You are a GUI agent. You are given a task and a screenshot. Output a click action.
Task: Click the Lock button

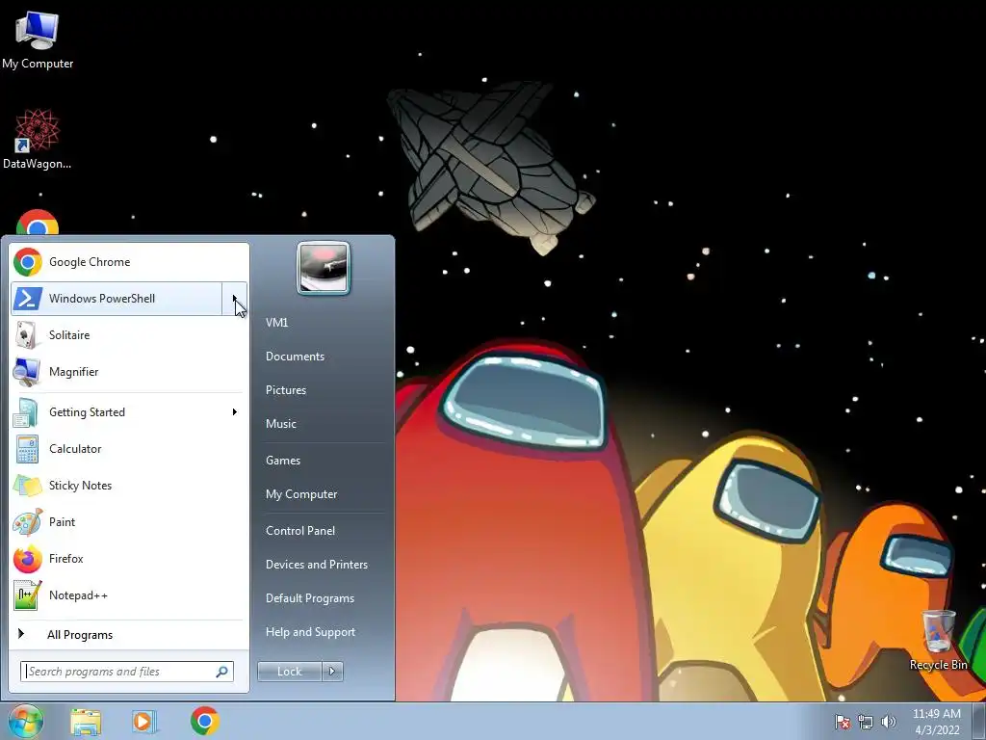coord(289,672)
